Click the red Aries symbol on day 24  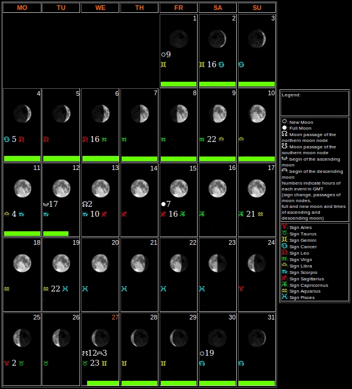[x=241, y=289]
